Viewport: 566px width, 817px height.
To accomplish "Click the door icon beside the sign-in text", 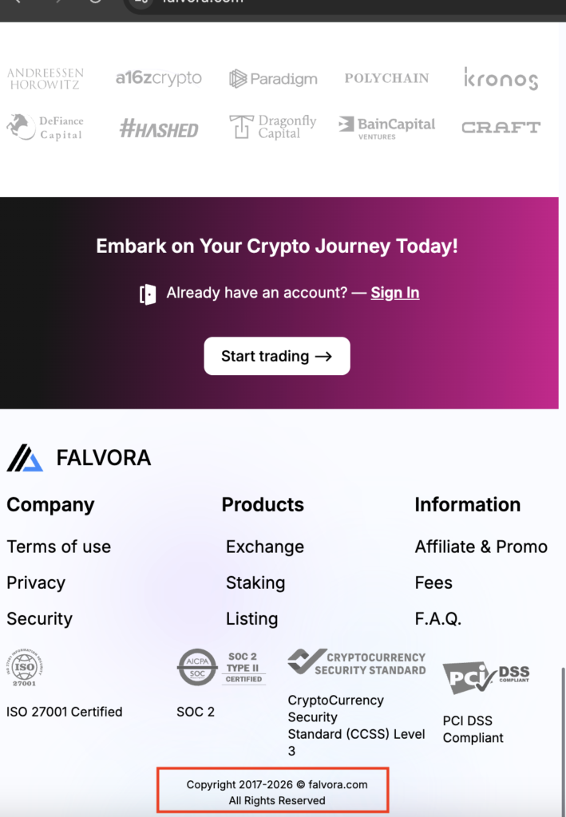I will (148, 294).
